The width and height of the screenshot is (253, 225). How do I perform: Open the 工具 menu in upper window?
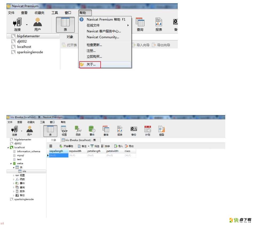coord(54,13)
